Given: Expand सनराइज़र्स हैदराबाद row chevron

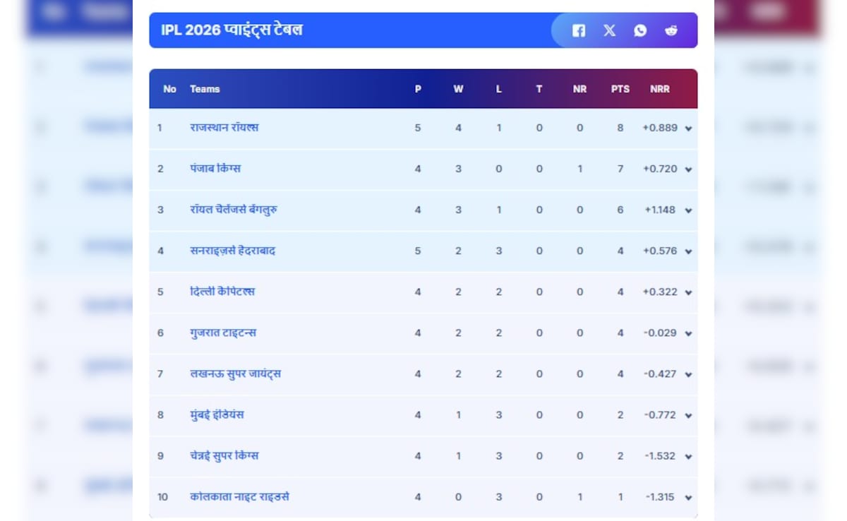Looking at the screenshot, I should (x=688, y=251).
